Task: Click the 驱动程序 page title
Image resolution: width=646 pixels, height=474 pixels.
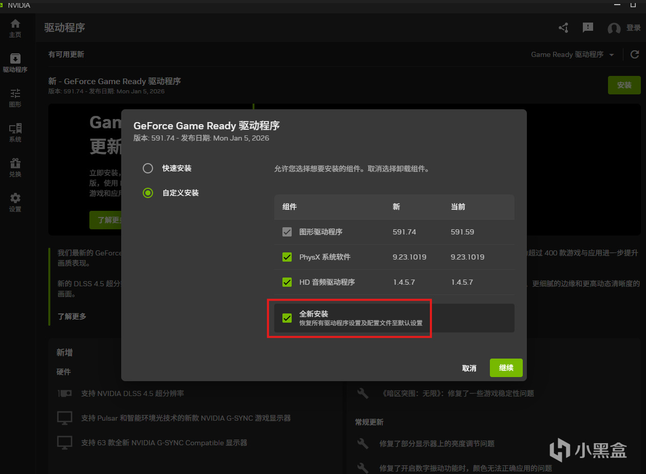Action: (x=64, y=28)
